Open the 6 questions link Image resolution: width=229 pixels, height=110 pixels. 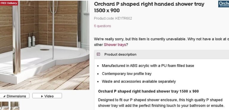tap(102, 26)
